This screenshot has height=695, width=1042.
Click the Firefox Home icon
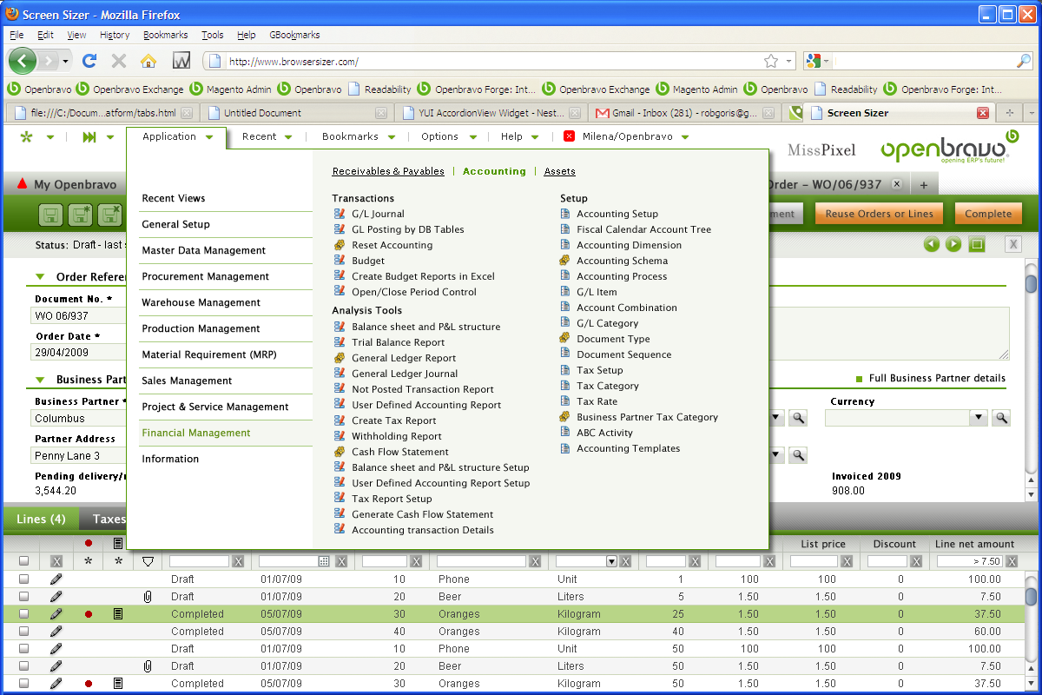click(x=148, y=61)
